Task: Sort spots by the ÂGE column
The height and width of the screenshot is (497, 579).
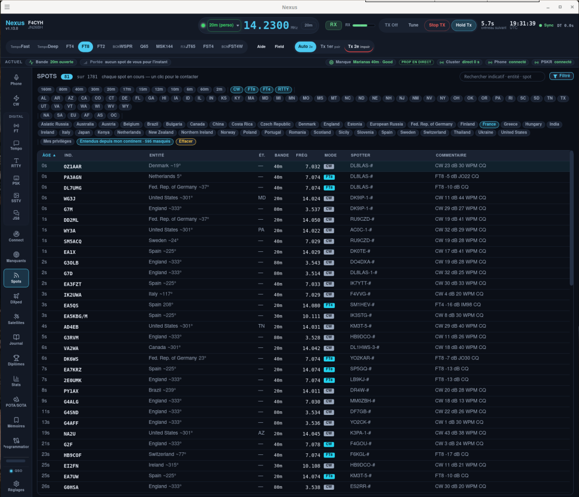Action: click(49, 155)
